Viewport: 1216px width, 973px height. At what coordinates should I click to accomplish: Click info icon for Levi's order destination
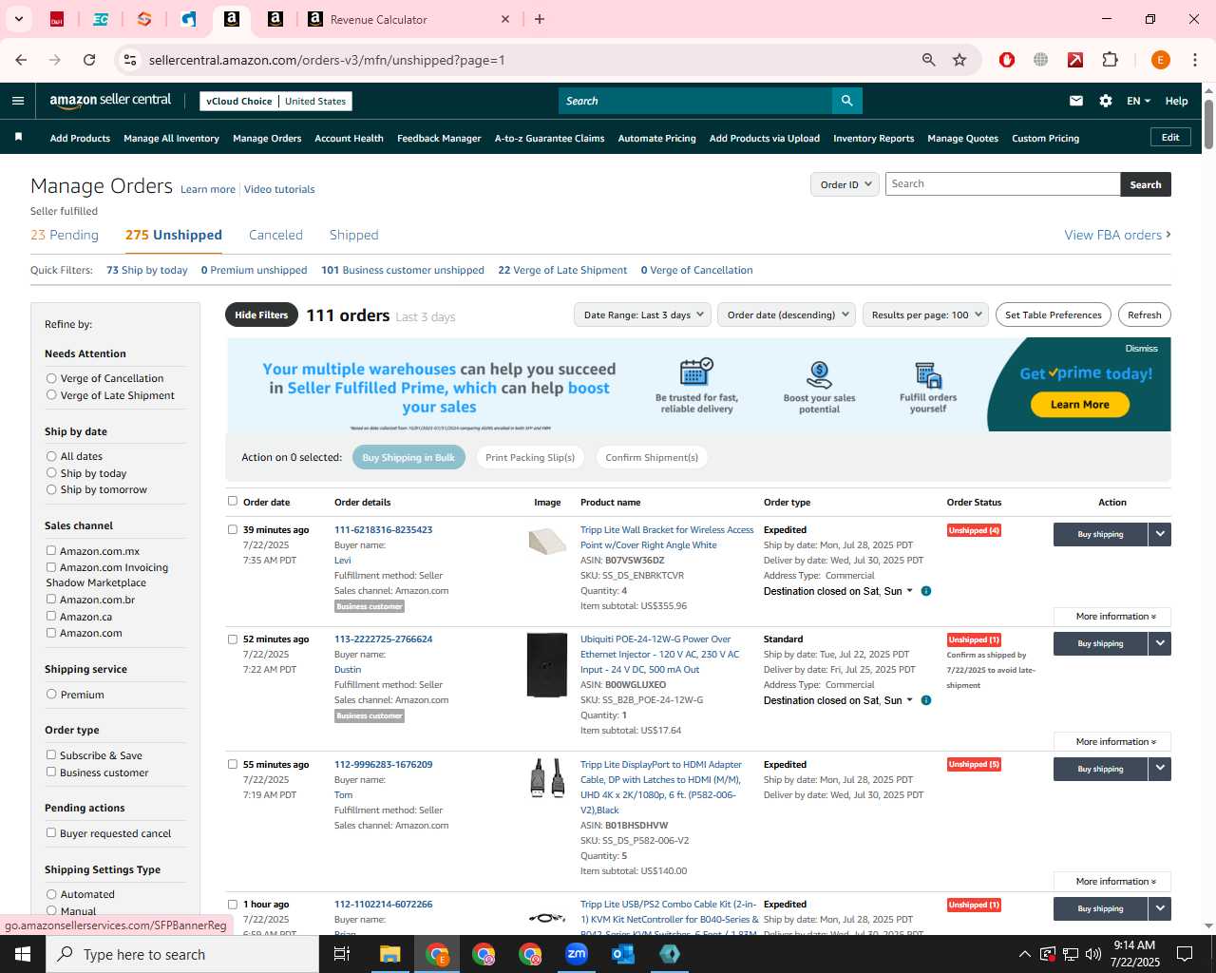(926, 591)
